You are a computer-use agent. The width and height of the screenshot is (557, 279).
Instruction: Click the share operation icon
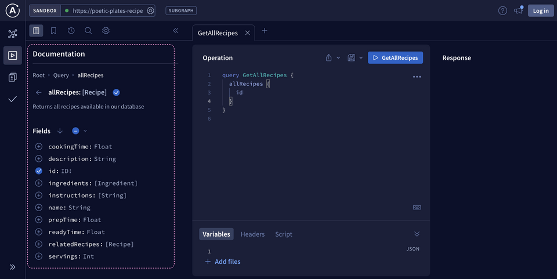[328, 57]
